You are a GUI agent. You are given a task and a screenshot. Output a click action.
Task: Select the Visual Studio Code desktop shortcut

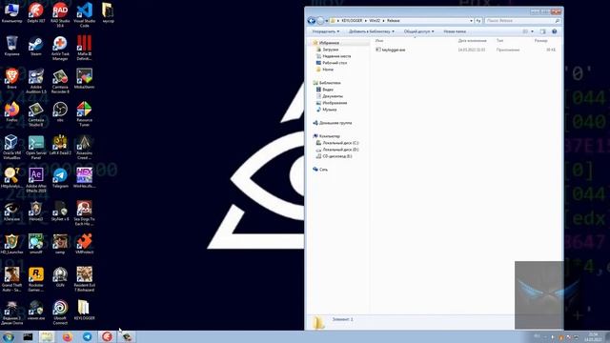click(85, 14)
